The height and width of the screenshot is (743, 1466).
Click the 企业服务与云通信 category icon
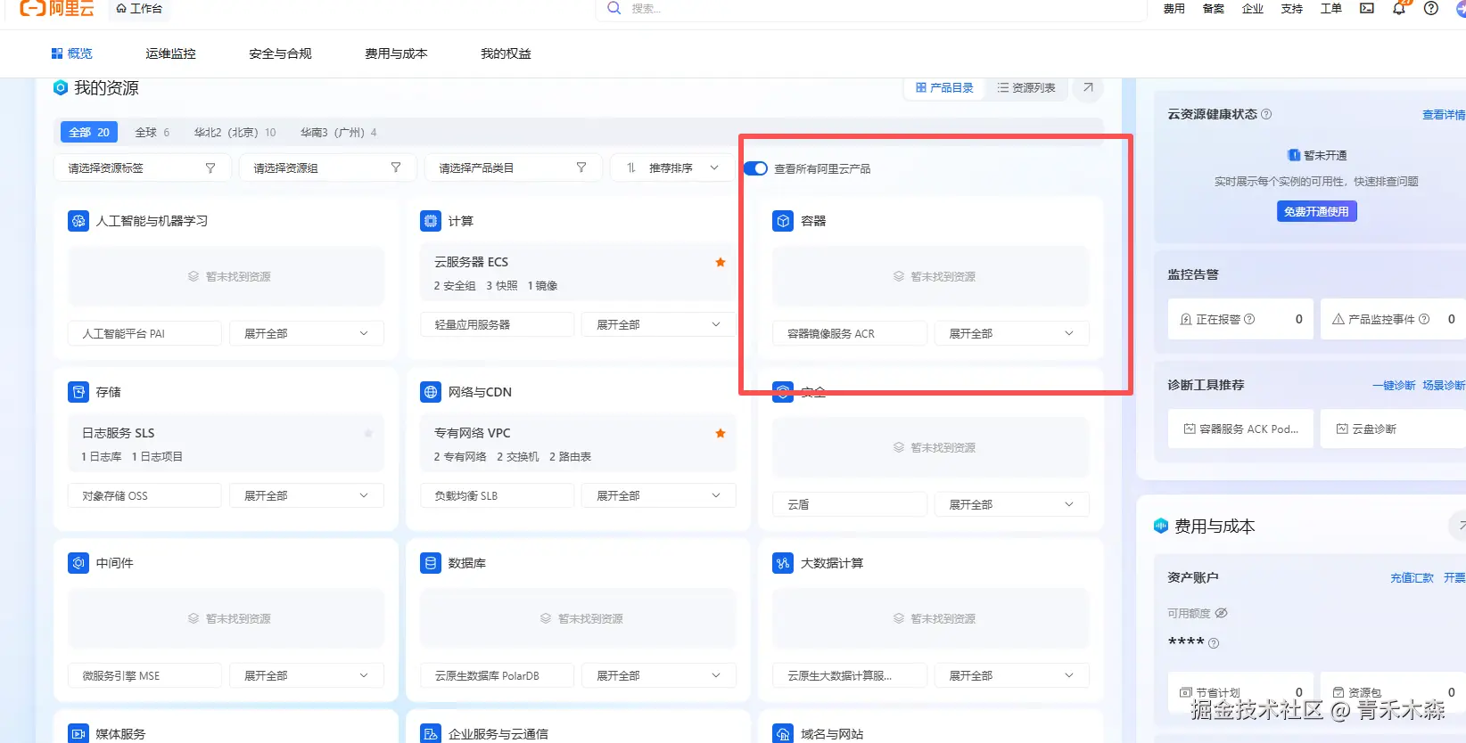click(431, 733)
